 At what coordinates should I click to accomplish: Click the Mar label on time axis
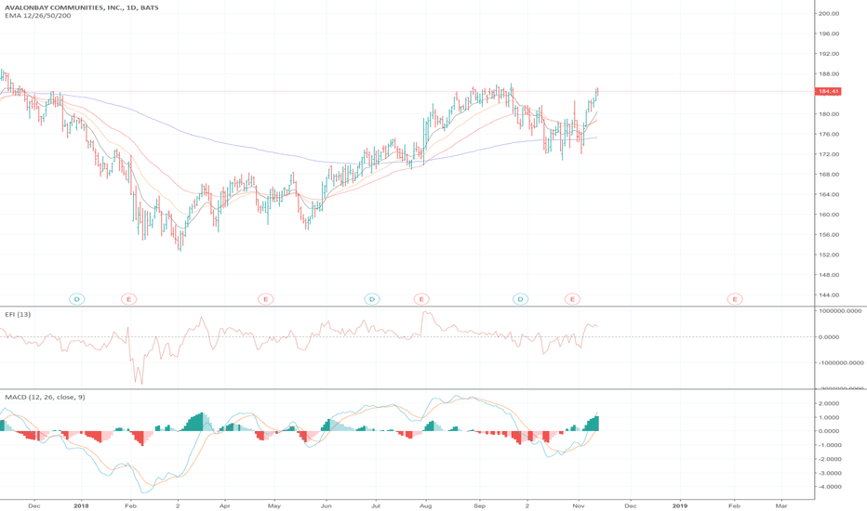tap(781, 506)
